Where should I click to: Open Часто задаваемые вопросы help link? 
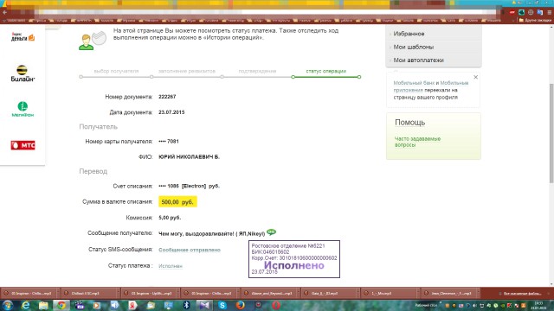[417, 142]
